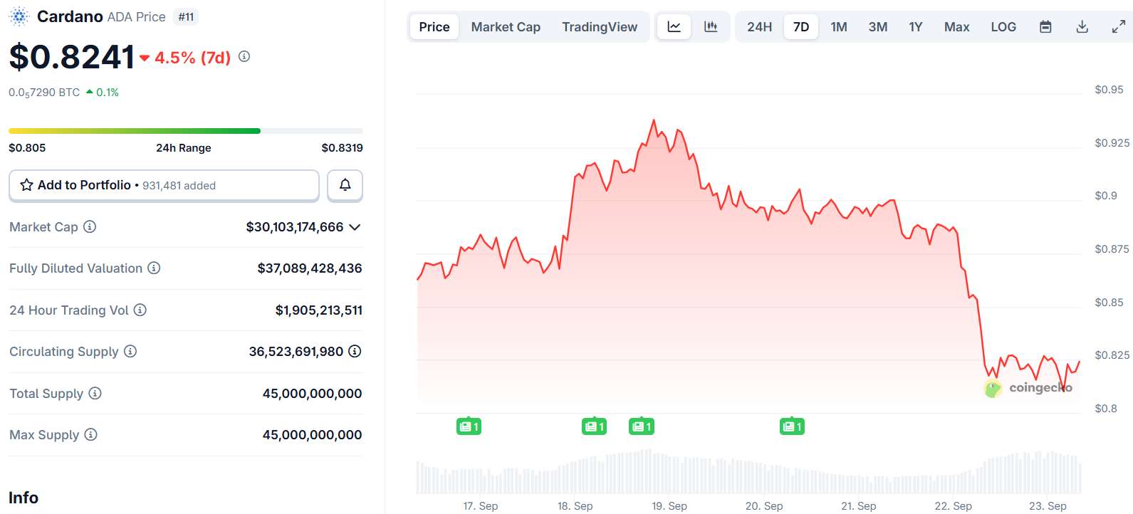Open Market Cap info tooltip icon
This screenshot has width=1133, height=514.
click(x=90, y=226)
